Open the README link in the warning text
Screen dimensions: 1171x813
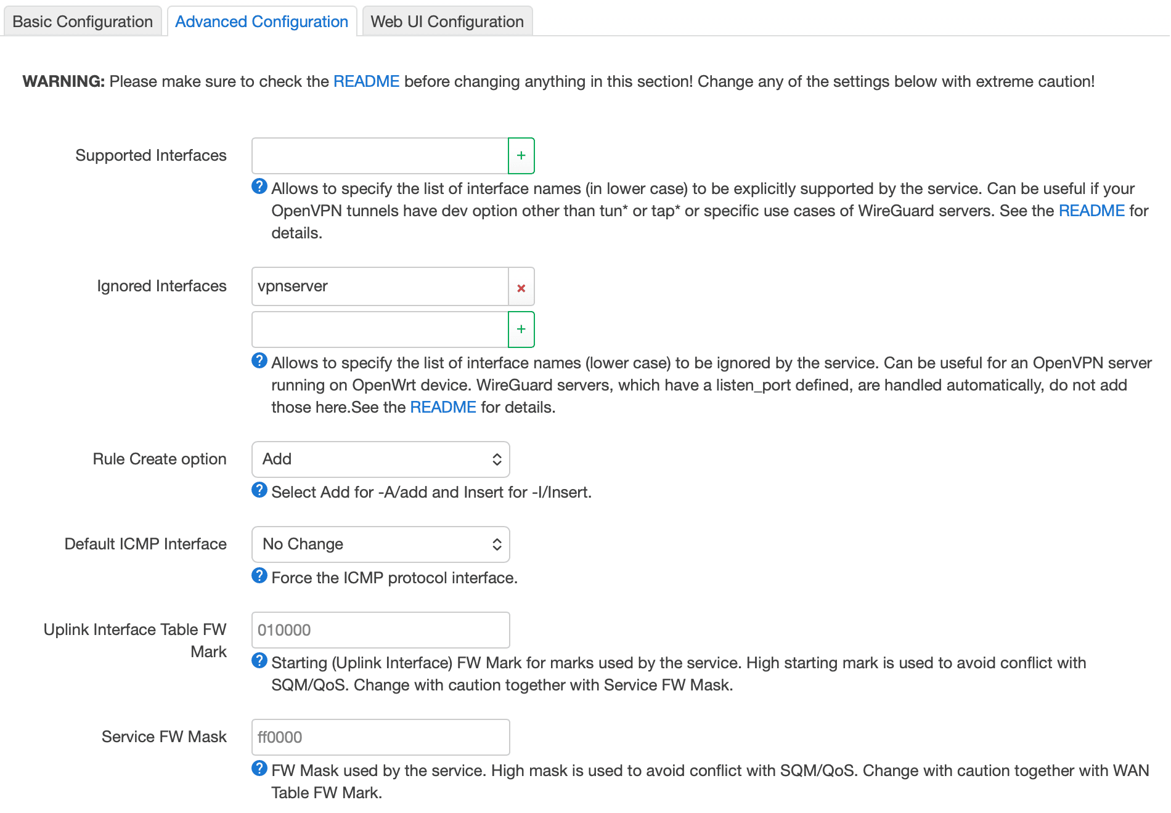(x=366, y=81)
